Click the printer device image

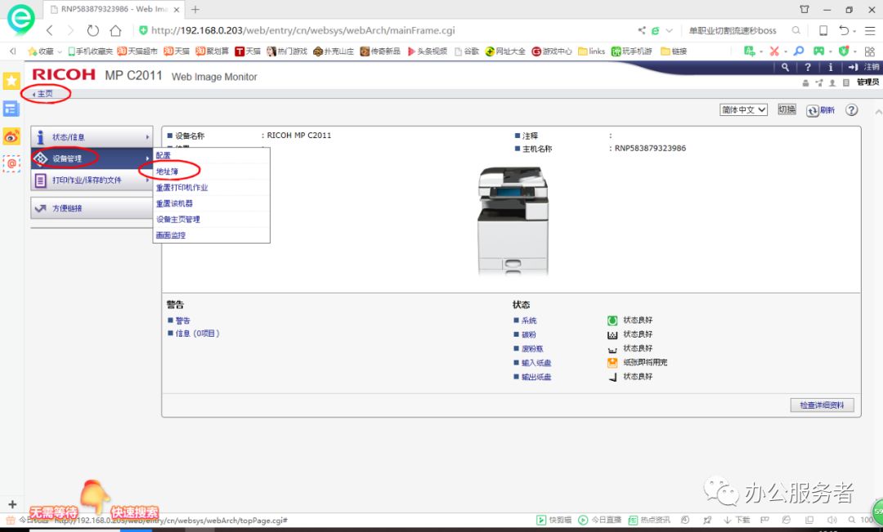[x=513, y=220]
